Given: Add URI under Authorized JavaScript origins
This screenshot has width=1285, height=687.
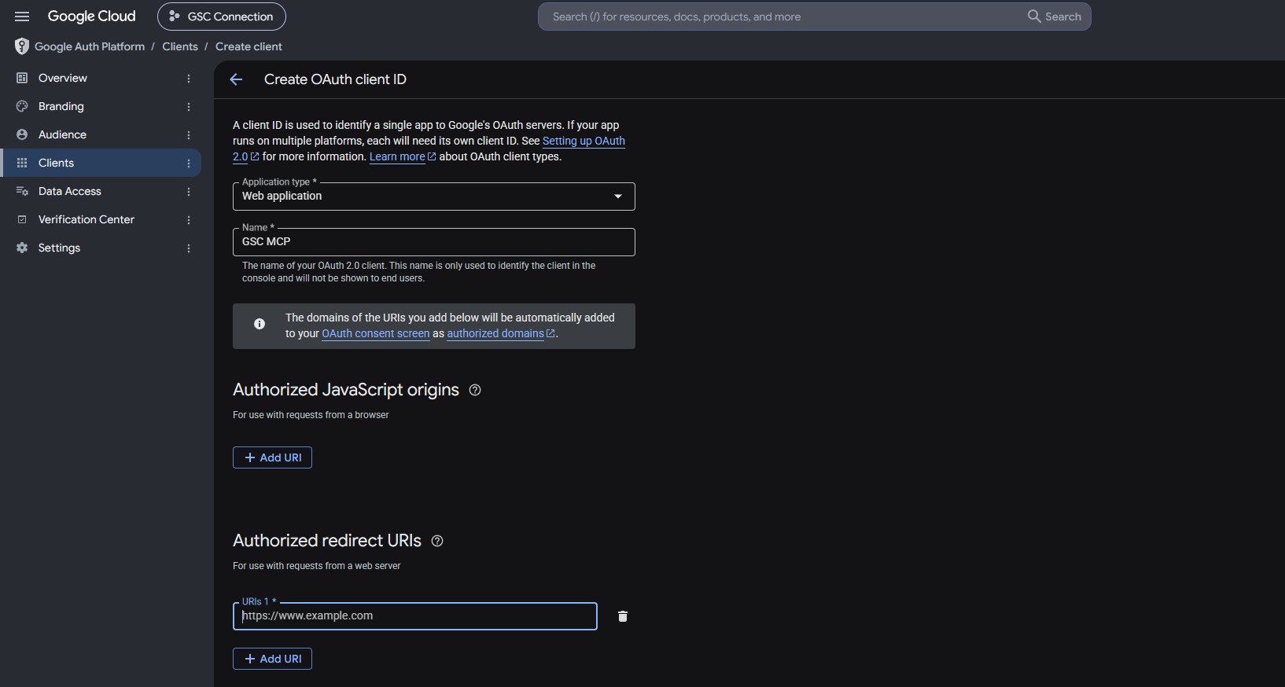Looking at the screenshot, I should [x=272, y=457].
